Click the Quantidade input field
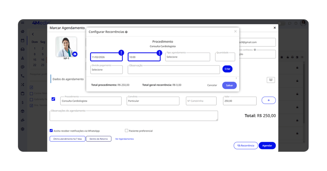Viewport: 327px width, 171px height. point(225,57)
